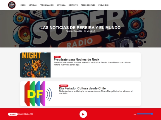Click the 'Sintoniza este viernes' article description
This screenshot has height=120, width=161.
(x=92, y=64)
